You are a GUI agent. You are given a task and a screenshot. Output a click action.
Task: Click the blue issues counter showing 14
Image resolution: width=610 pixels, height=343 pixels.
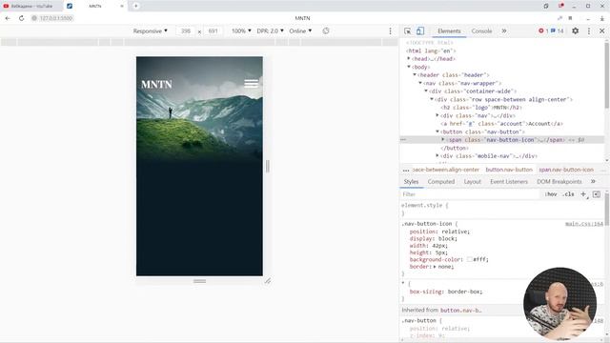point(557,31)
